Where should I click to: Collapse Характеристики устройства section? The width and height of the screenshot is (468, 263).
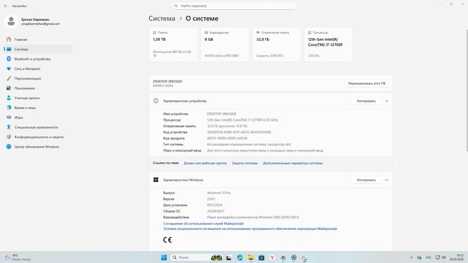[387, 101]
